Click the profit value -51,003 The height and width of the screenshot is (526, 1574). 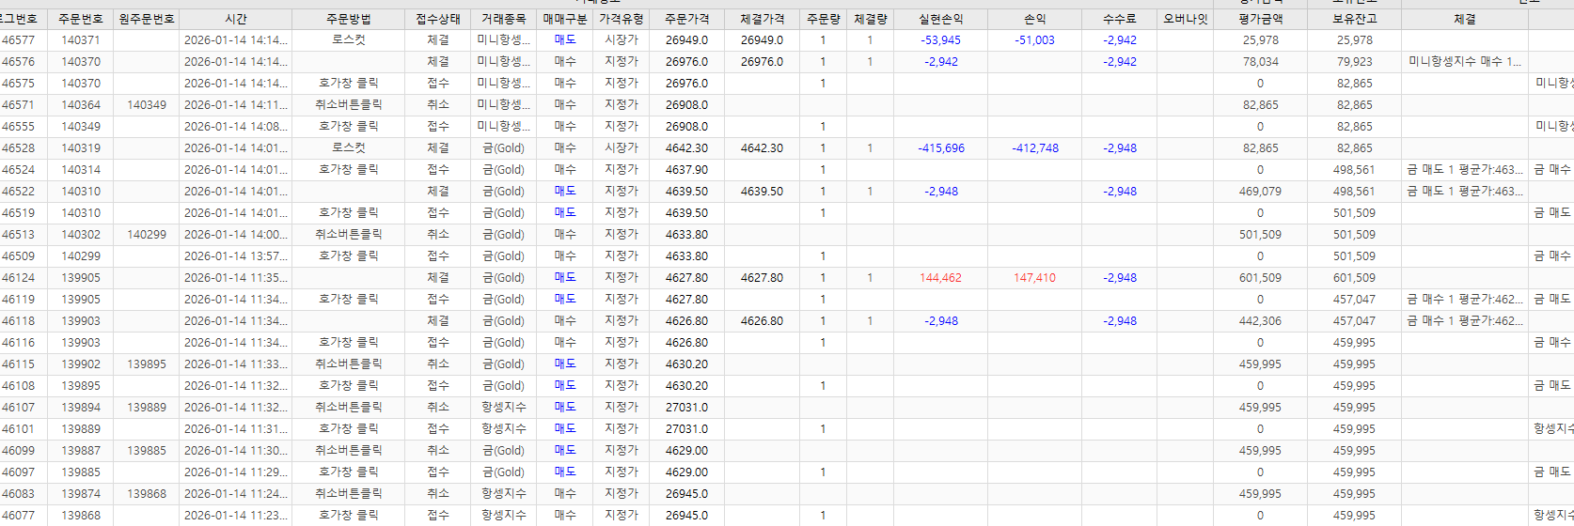tap(1035, 40)
